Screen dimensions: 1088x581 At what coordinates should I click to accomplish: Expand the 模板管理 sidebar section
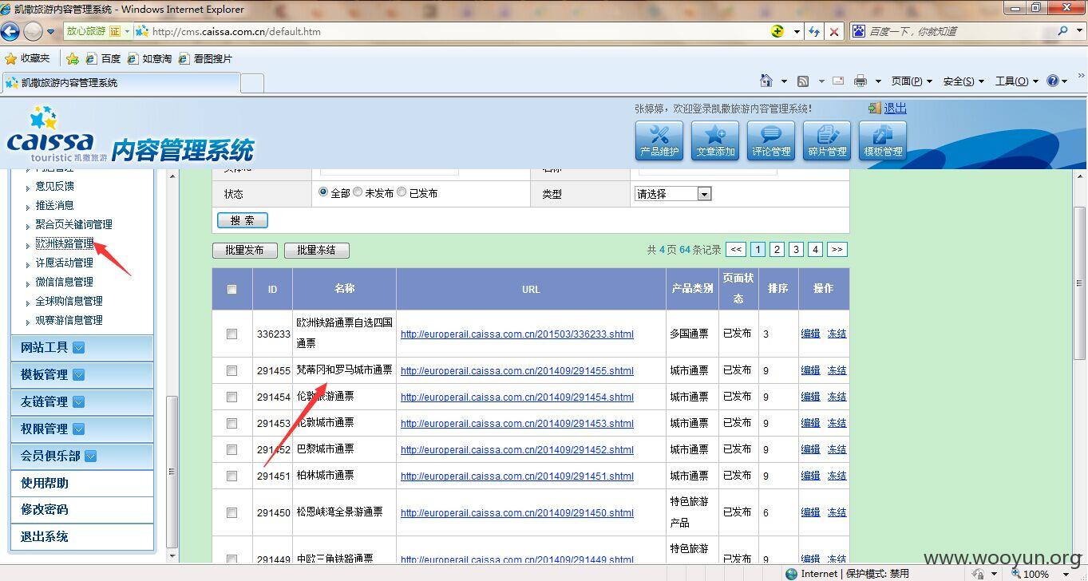78,374
